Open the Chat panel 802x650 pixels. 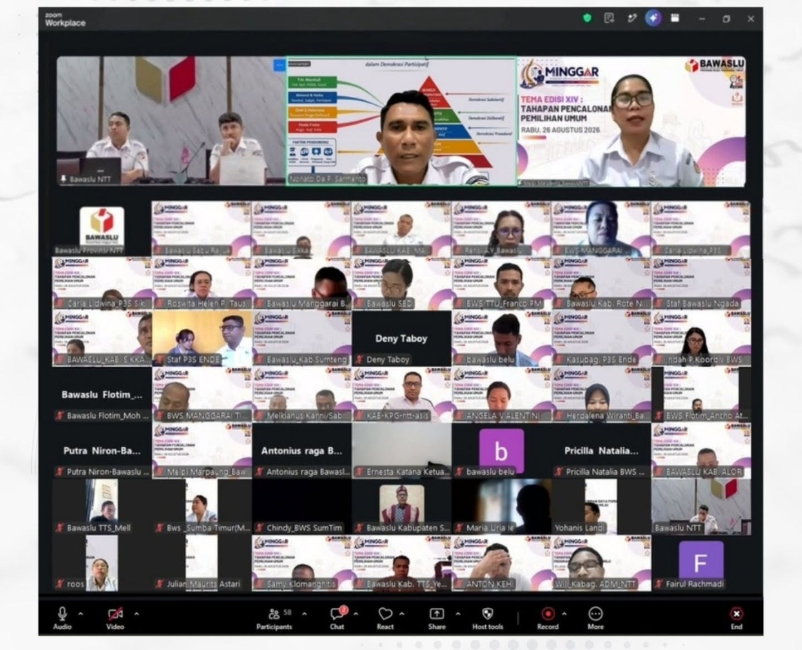point(338,618)
